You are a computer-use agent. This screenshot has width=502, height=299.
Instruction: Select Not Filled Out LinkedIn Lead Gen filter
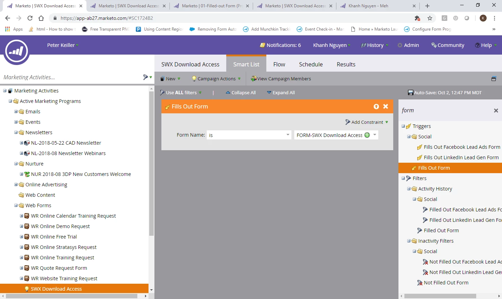click(x=462, y=272)
